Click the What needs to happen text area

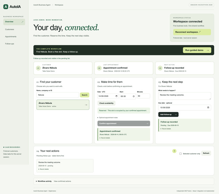point(185,96)
